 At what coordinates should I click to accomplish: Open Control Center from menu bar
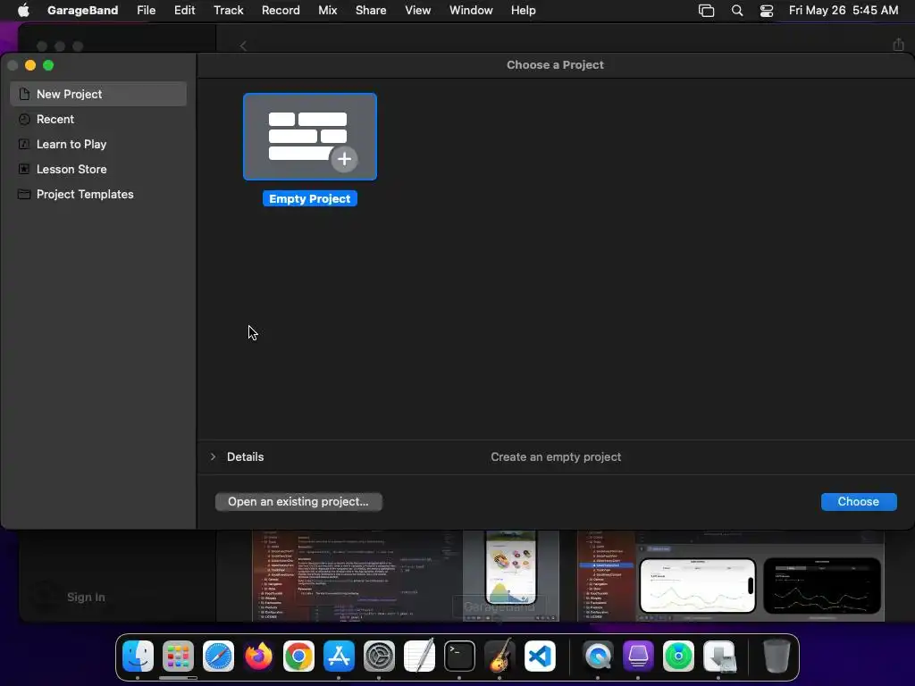766,11
